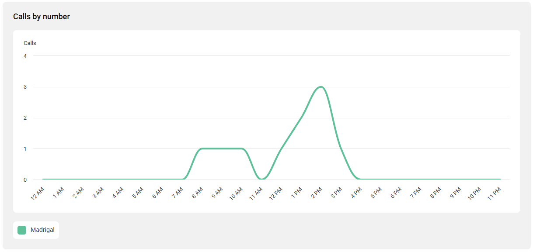Image resolution: width=533 pixels, height=252 pixels.
Task: Click the y-axis value 4
Action: click(25, 56)
